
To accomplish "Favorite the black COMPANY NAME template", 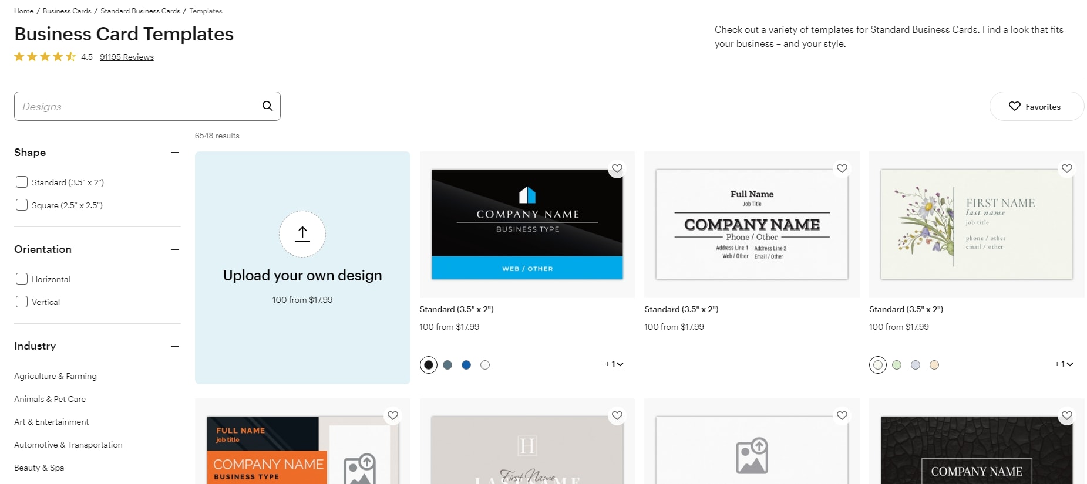I will pos(617,169).
